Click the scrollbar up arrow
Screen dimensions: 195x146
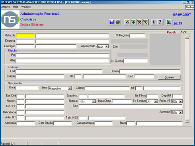[187, 37]
